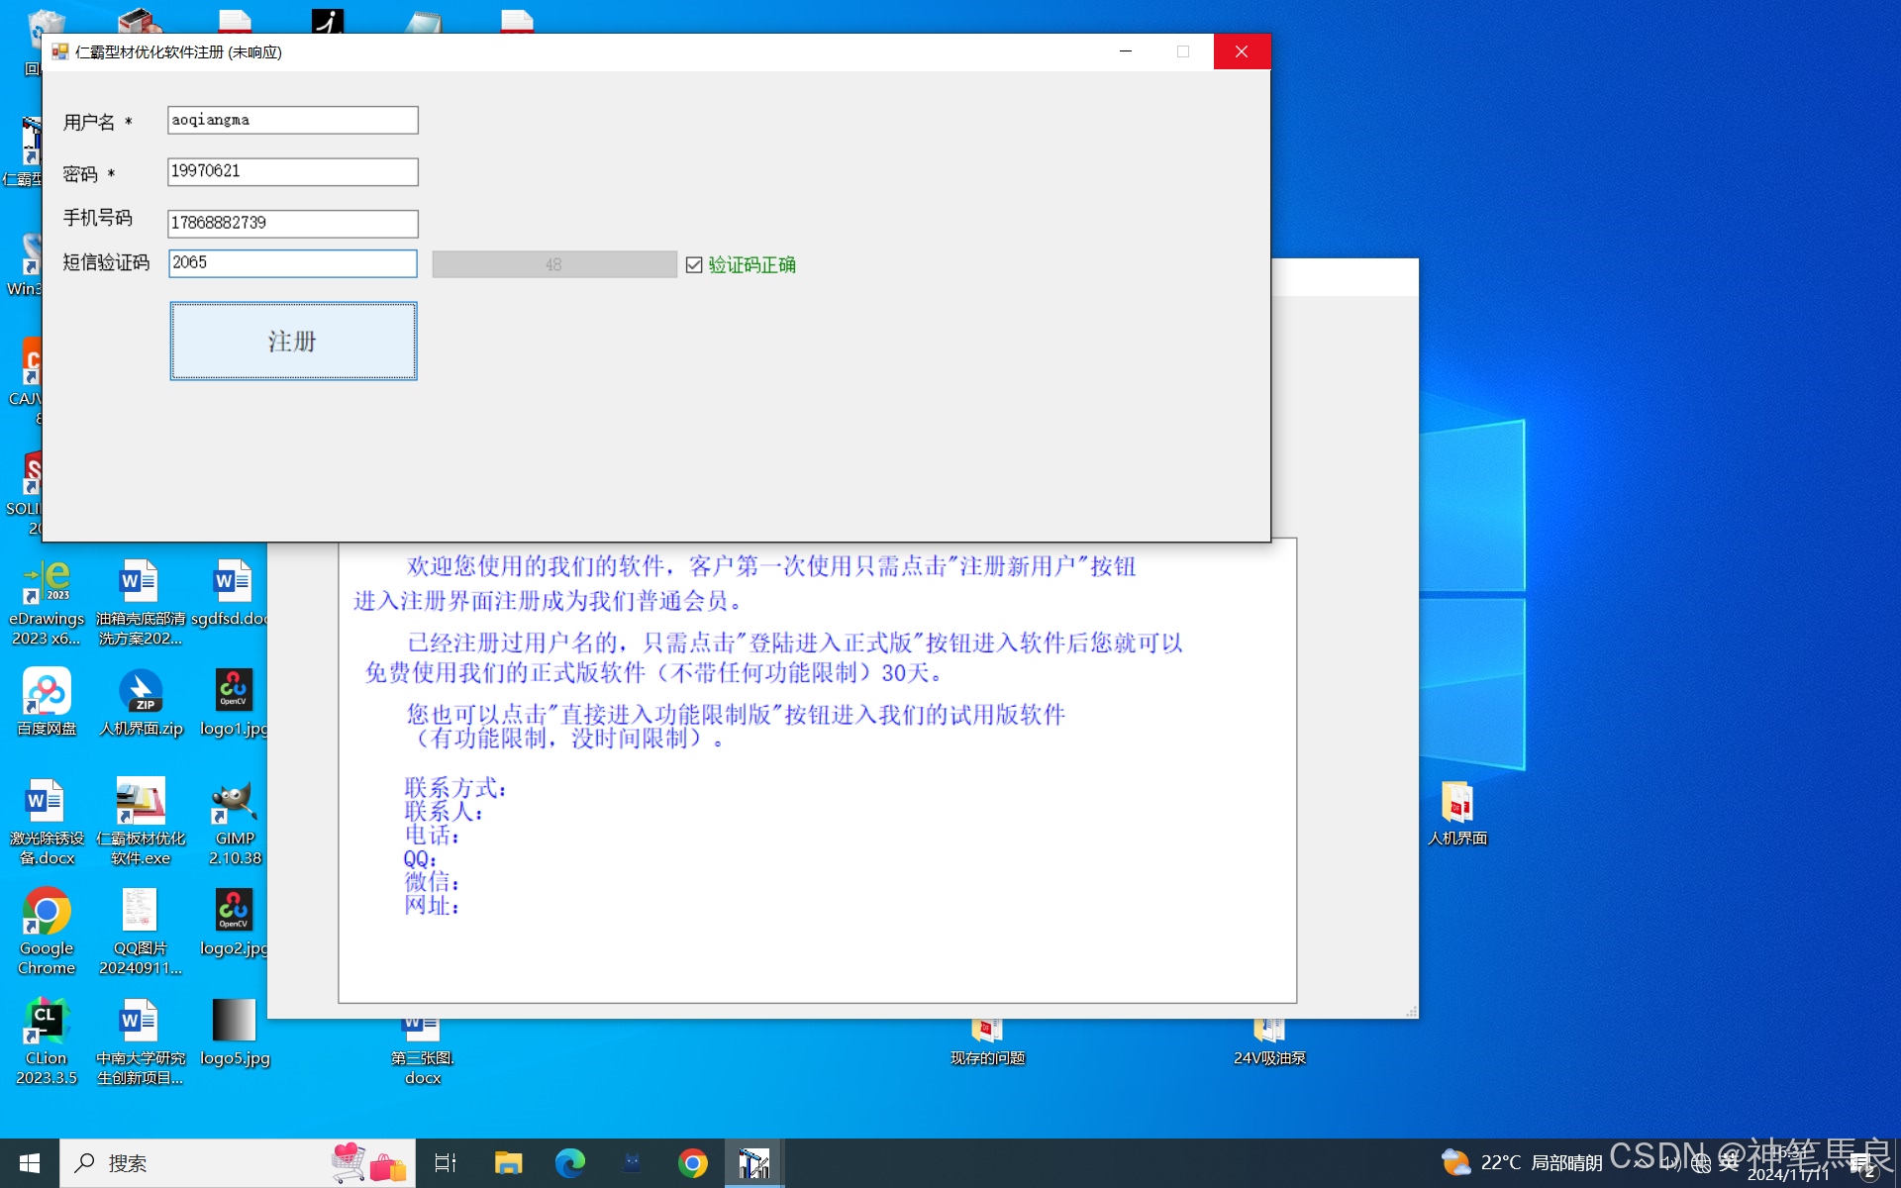Toggle the 验证码正确 checkbox
The width and height of the screenshot is (1901, 1188).
tap(694, 264)
